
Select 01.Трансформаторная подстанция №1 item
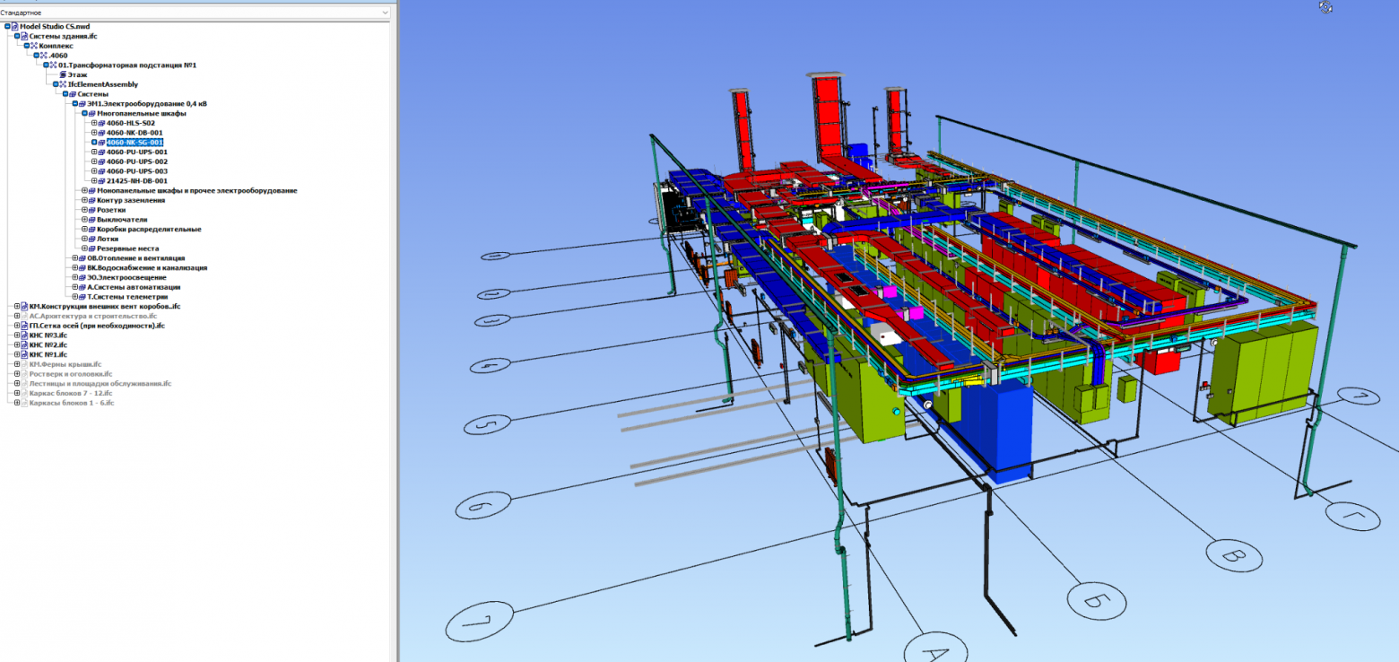127,65
